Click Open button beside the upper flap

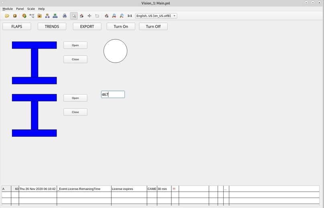75,45
